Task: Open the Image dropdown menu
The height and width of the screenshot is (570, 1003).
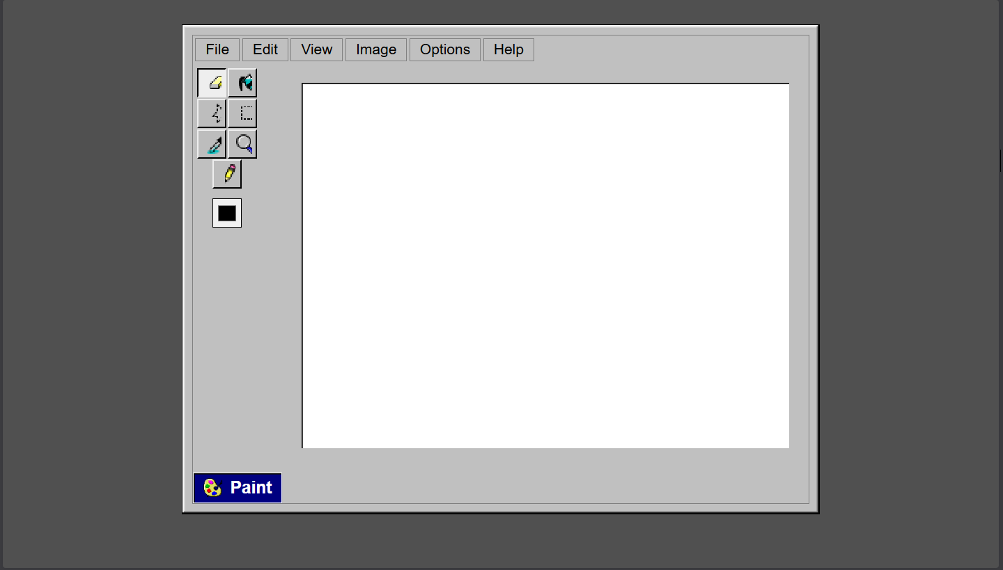Action: (x=375, y=49)
